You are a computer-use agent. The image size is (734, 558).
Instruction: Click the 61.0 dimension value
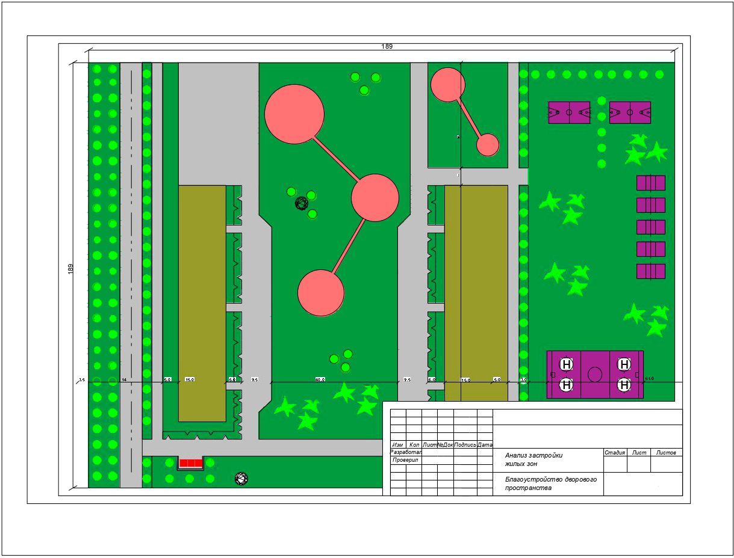click(649, 378)
